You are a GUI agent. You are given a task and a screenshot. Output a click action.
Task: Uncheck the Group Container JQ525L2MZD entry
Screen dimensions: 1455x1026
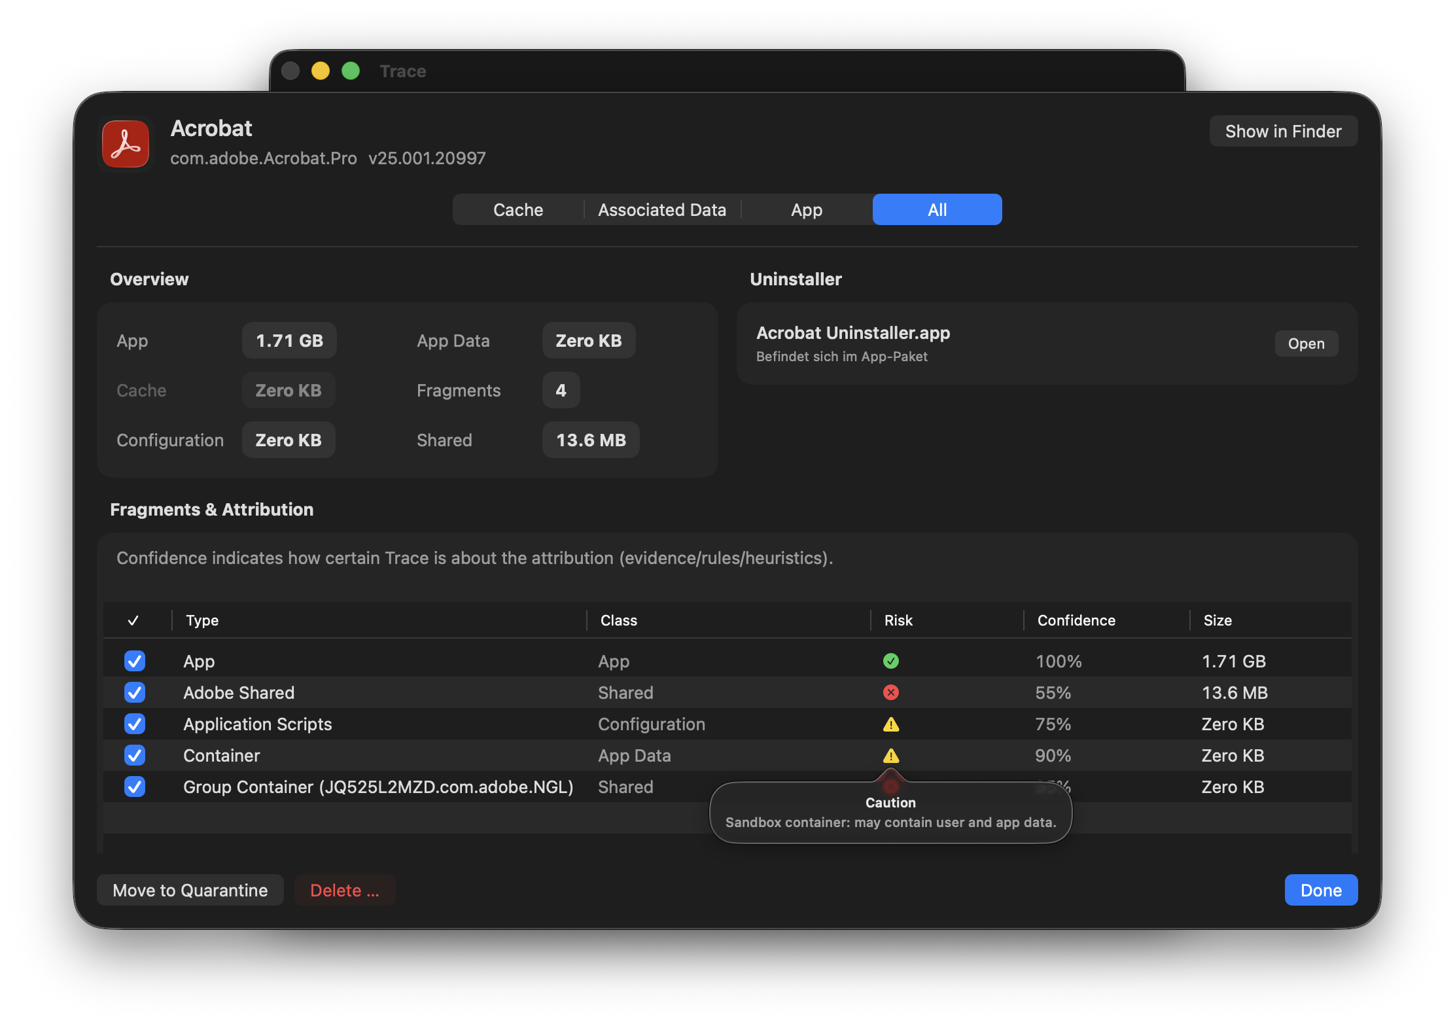(x=135, y=787)
